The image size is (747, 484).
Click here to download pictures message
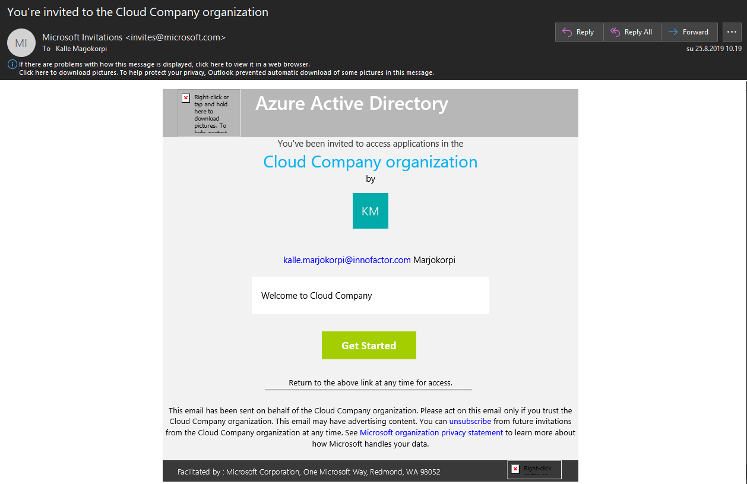226,72
